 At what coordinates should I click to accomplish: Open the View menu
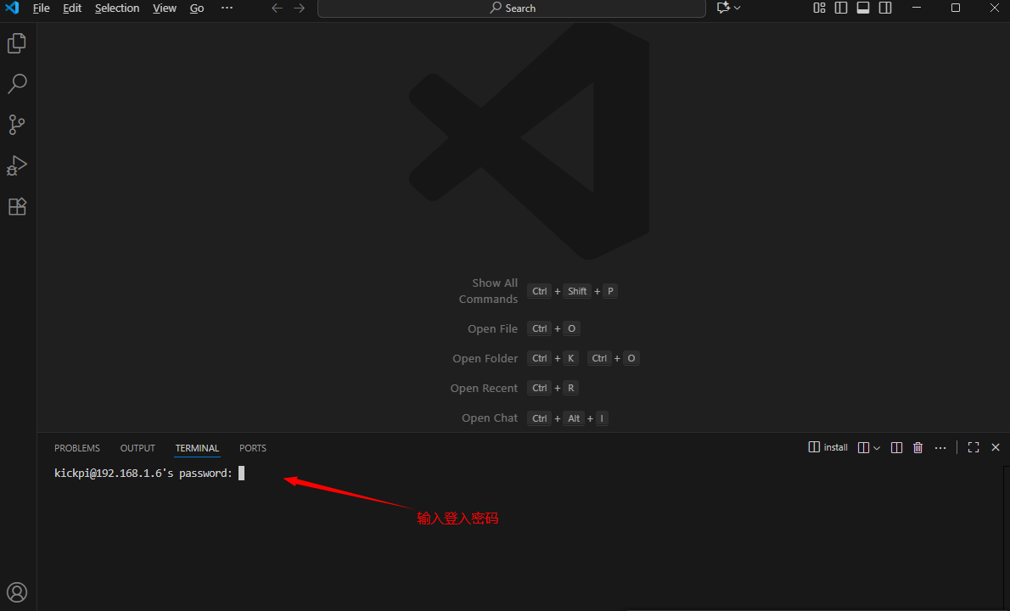(165, 8)
